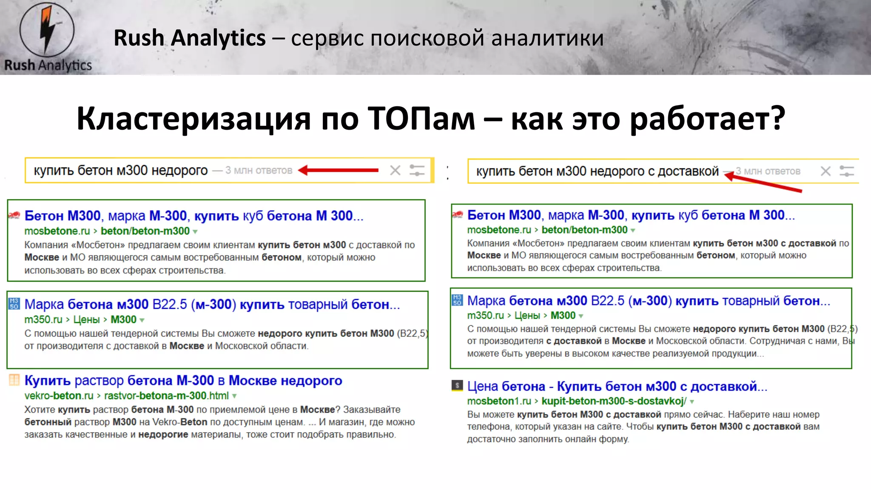Click '3 млн ответов' in left search box
Image resolution: width=871 pixels, height=490 pixels.
(259, 171)
